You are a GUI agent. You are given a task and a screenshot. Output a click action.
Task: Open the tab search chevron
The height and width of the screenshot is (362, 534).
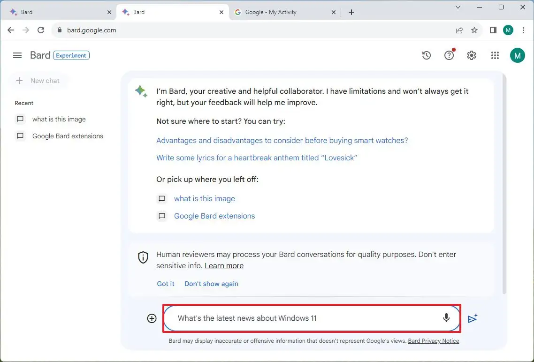[x=458, y=7]
